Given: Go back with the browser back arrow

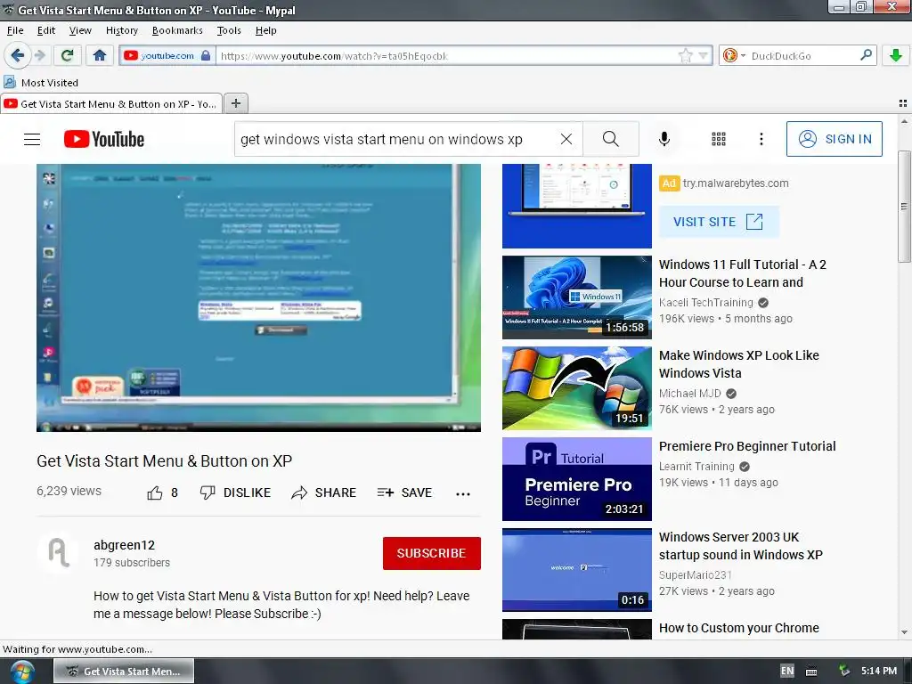Looking at the screenshot, I should click(x=18, y=55).
